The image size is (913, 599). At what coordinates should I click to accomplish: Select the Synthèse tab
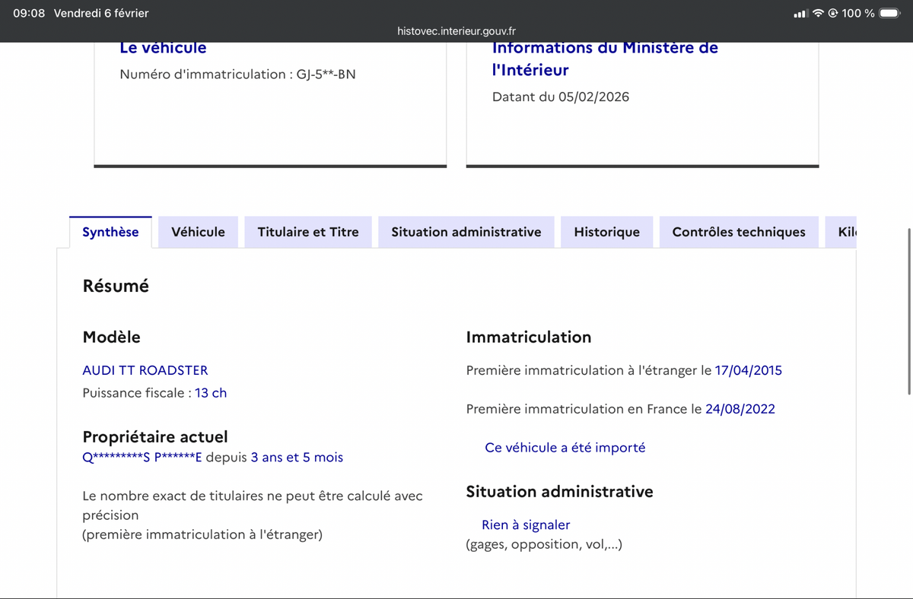[x=110, y=232]
